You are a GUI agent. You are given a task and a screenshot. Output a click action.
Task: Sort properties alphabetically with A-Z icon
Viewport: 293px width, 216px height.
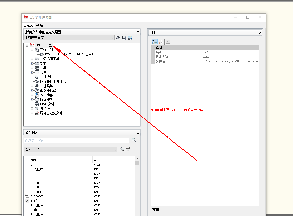(x=161, y=42)
